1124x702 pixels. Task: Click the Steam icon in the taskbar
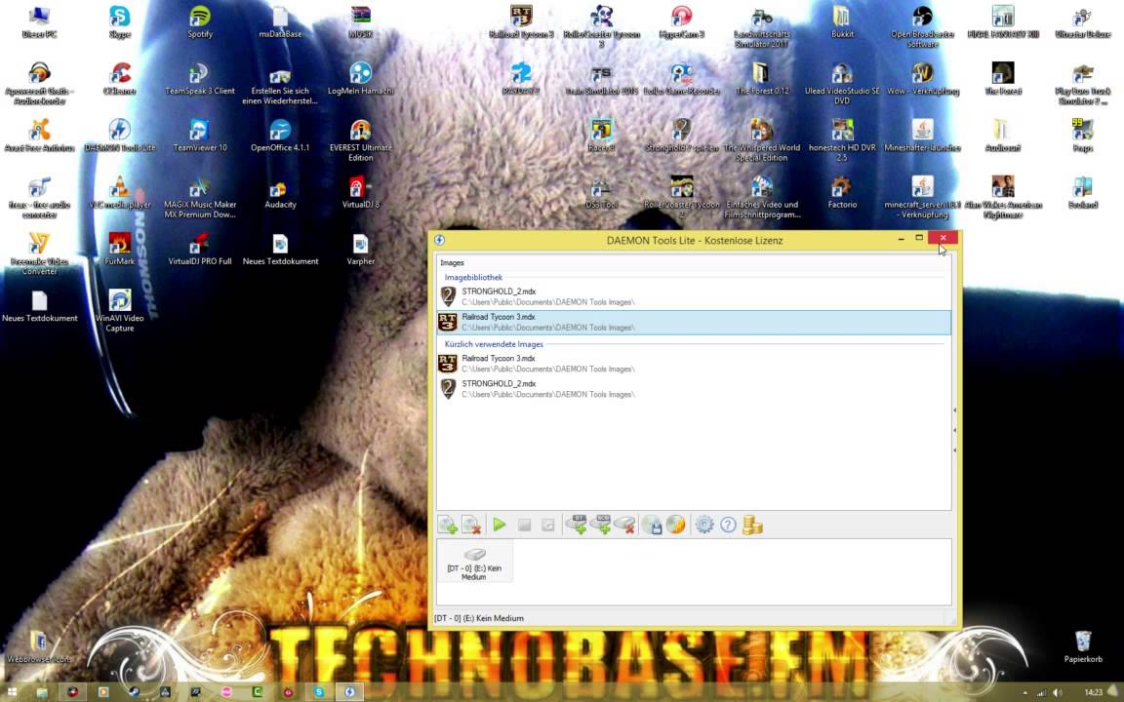[x=134, y=692]
